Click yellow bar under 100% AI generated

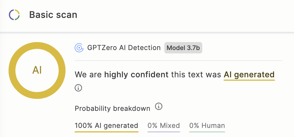click(x=107, y=132)
